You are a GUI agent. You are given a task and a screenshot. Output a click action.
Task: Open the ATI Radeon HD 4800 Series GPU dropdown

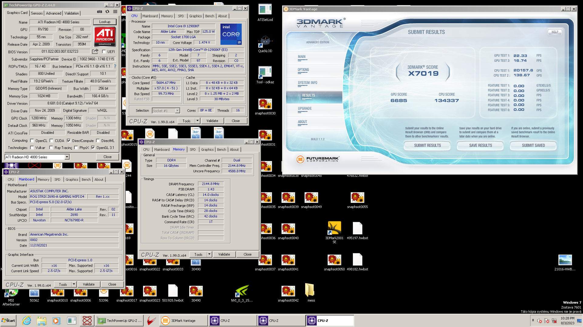67,157
